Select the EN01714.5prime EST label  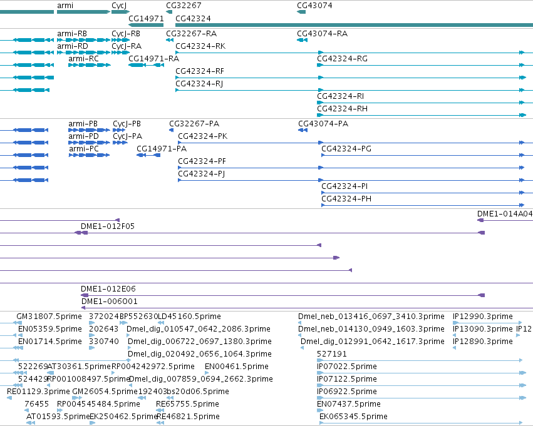50,342
